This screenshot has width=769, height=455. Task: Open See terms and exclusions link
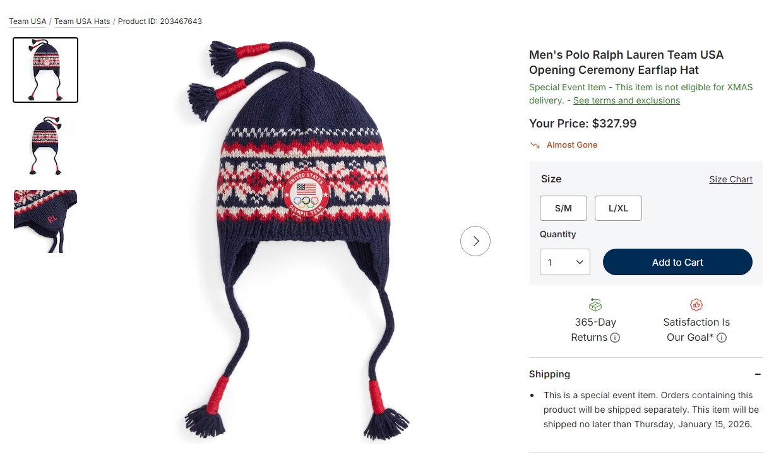tap(626, 100)
